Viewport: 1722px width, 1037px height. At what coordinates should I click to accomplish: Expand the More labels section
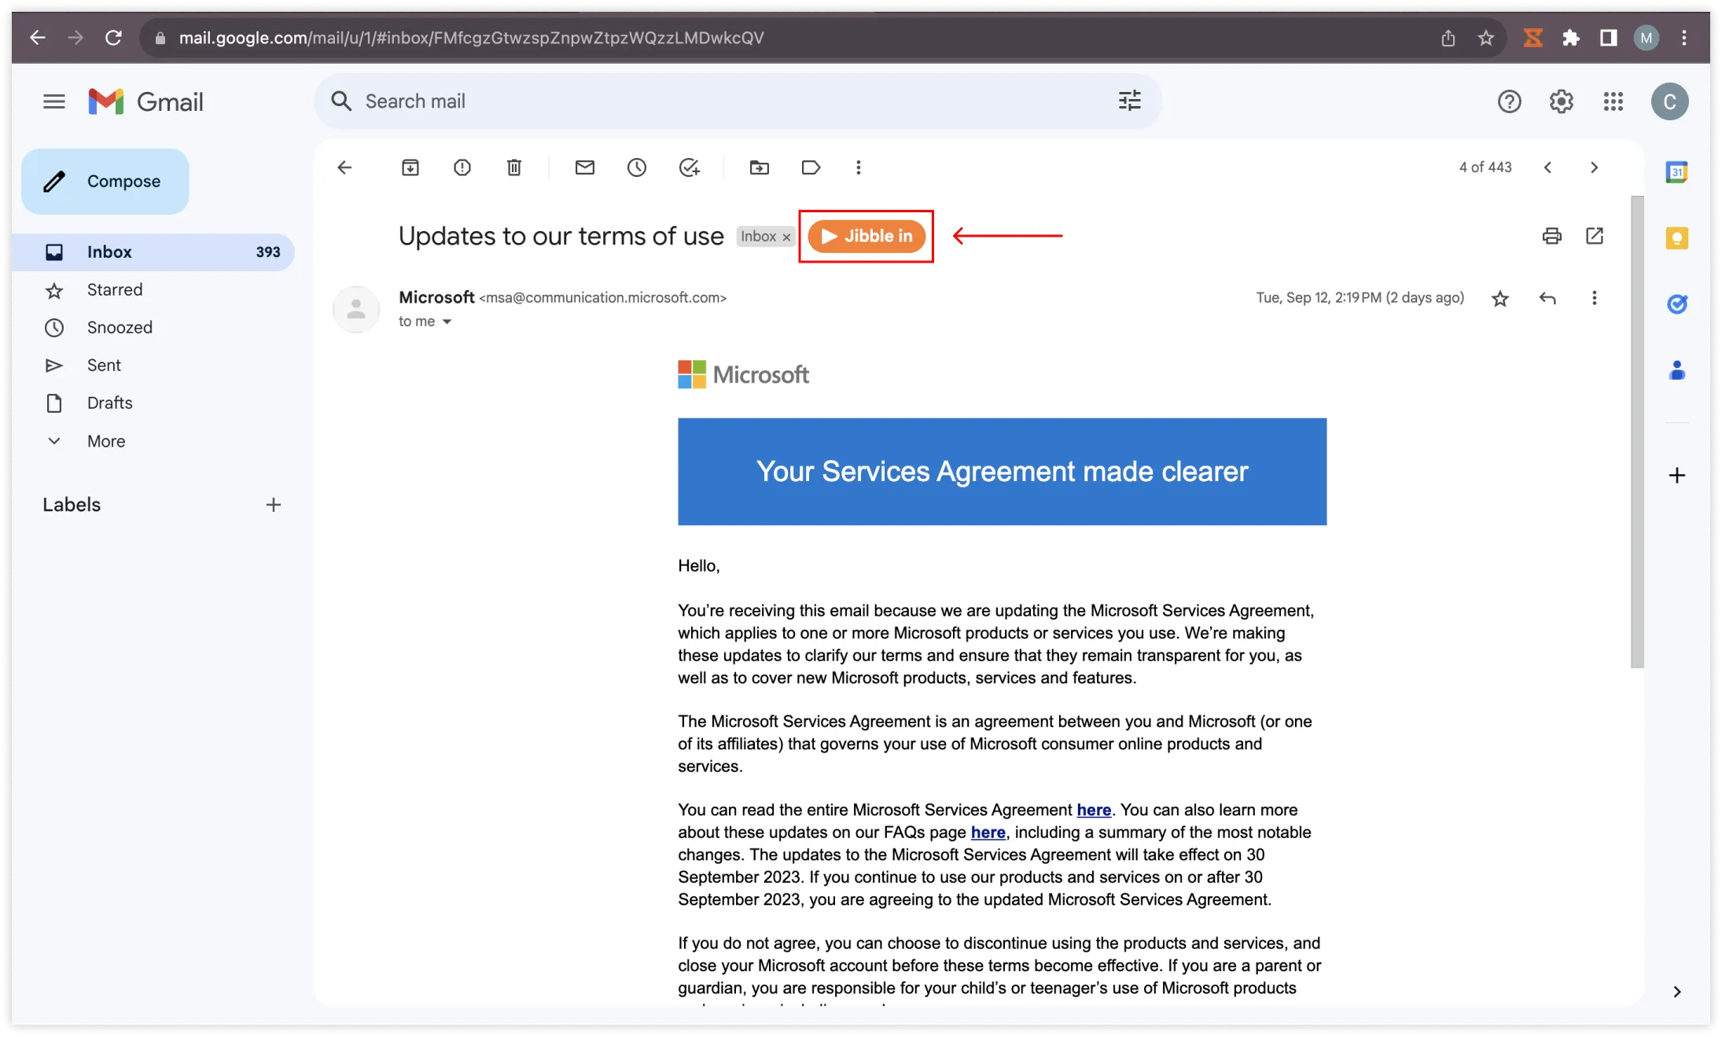point(106,440)
